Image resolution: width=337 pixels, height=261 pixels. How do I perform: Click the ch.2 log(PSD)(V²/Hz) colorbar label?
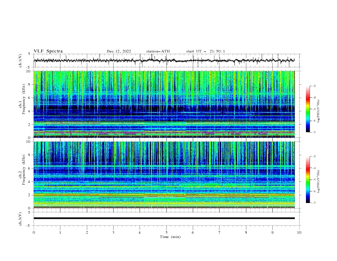click(x=319, y=182)
